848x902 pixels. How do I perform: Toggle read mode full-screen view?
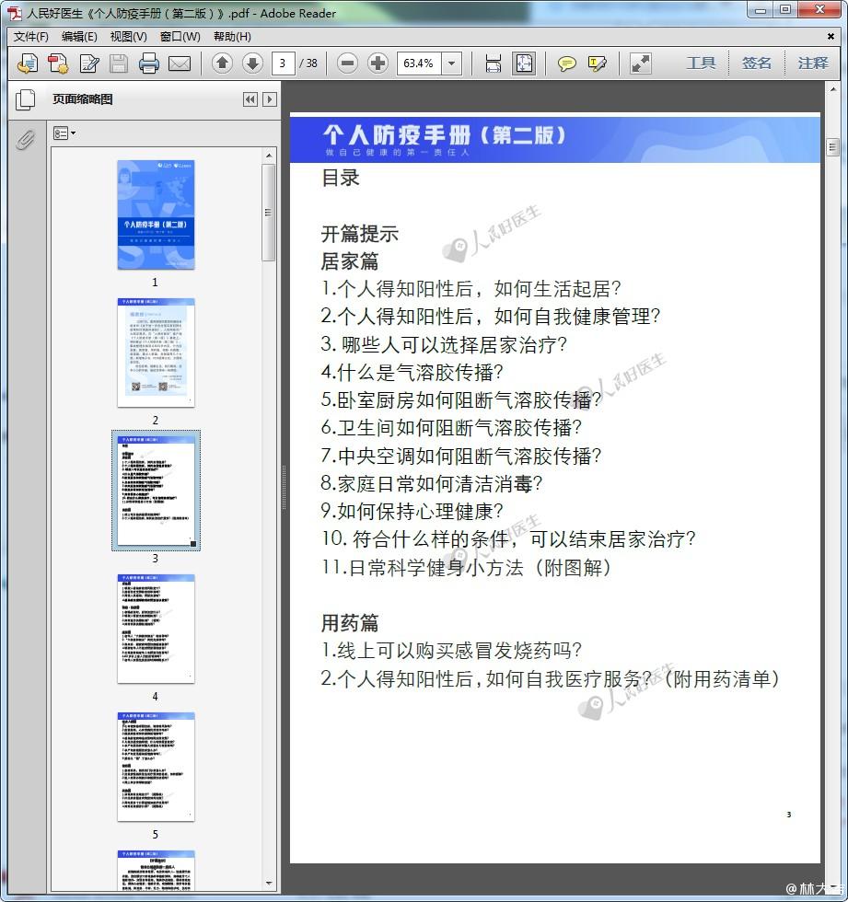pos(640,64)
